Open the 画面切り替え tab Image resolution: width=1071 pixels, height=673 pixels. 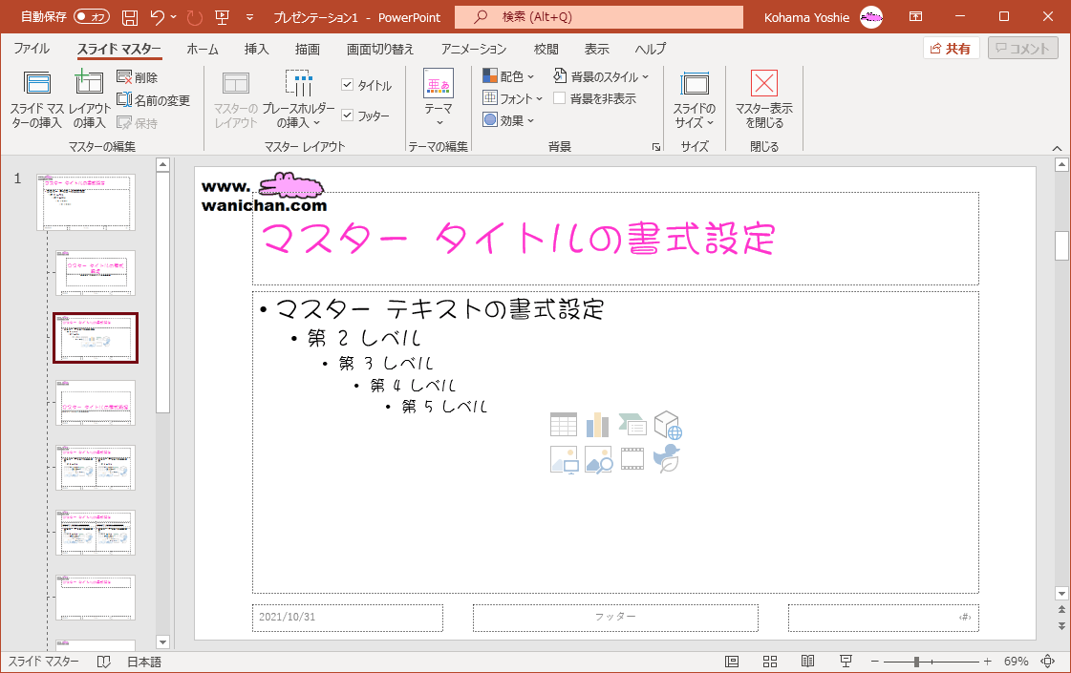[x=379, y=49]
